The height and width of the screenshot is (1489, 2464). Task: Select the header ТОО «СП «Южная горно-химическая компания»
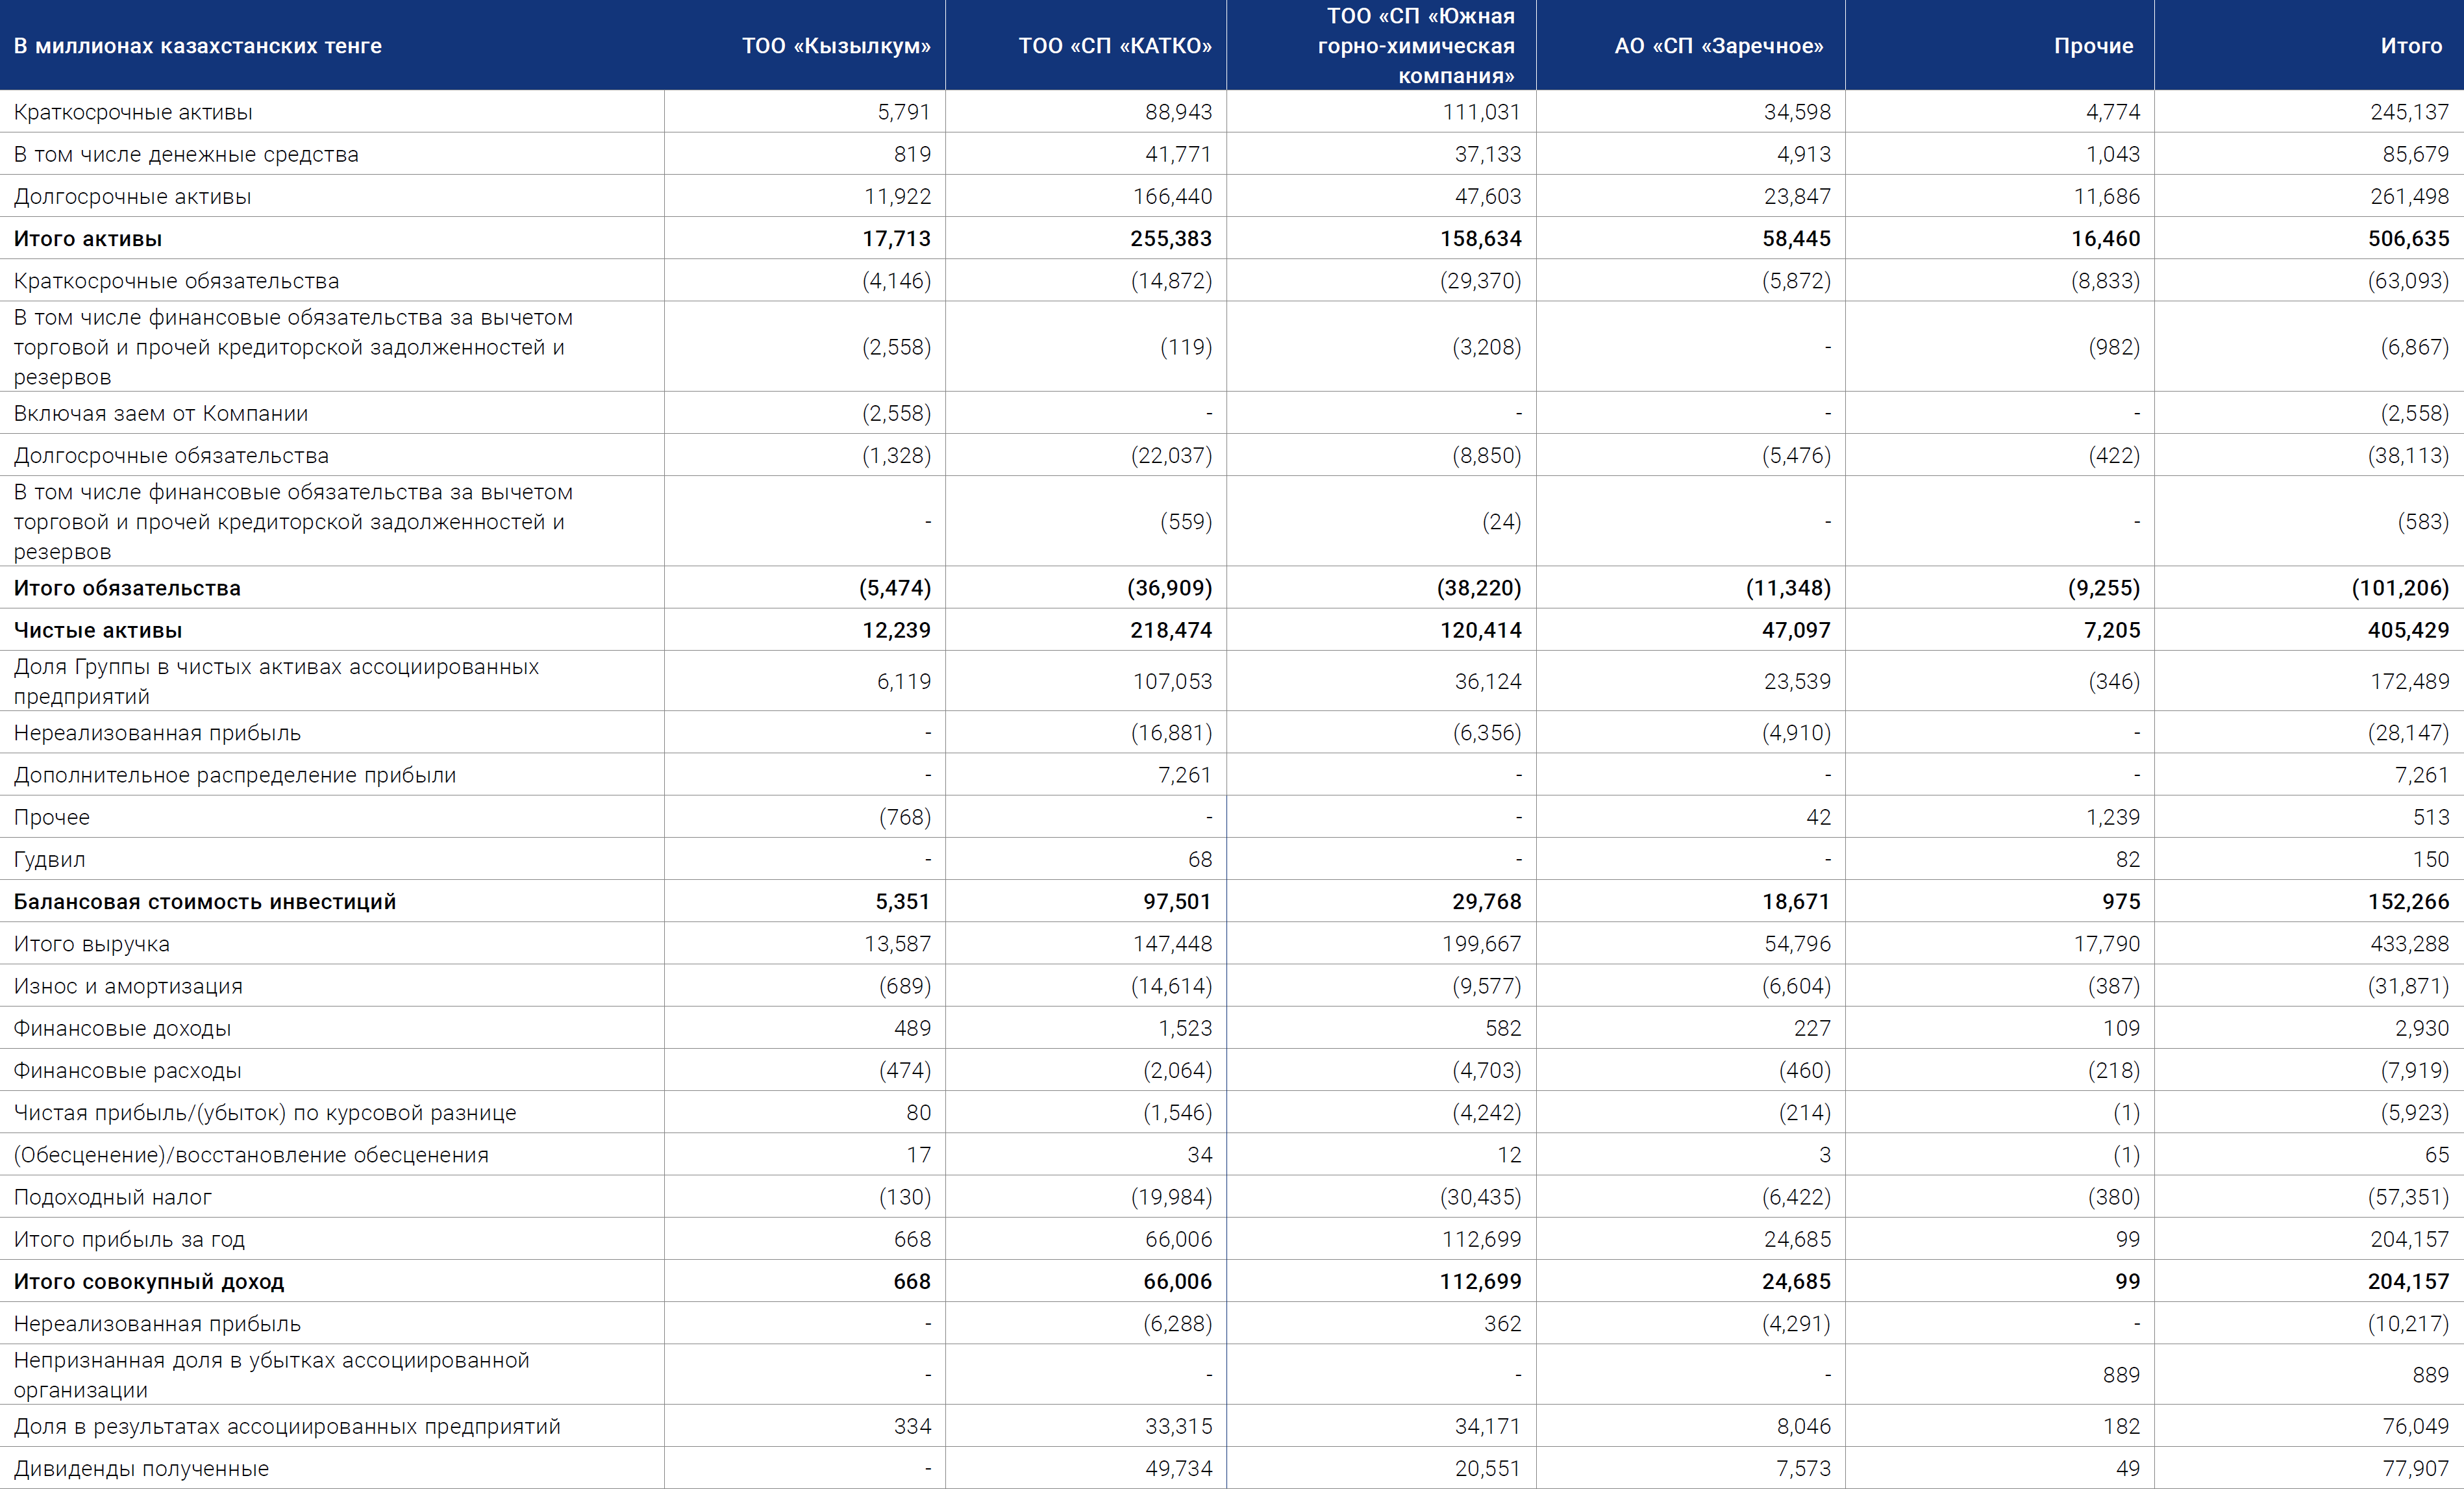tap(1415, 46)
